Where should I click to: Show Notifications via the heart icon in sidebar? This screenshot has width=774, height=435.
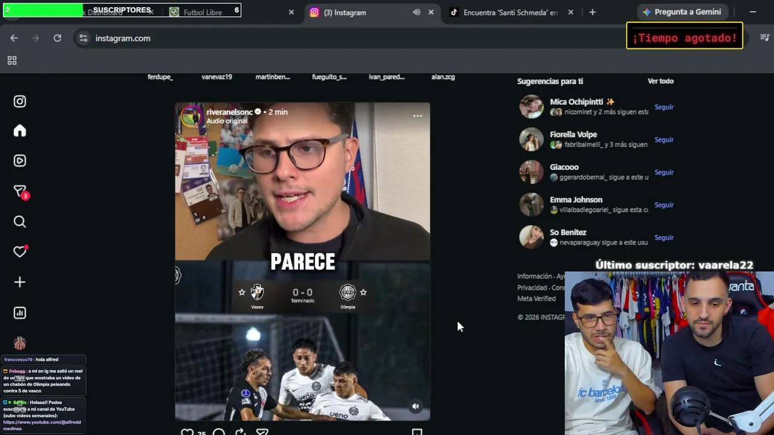pyautogui.click(x=20, y=251)
